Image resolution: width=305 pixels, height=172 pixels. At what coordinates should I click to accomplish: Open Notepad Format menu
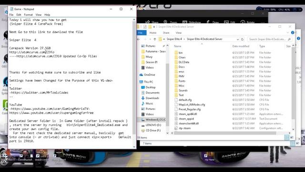(29, 15)
